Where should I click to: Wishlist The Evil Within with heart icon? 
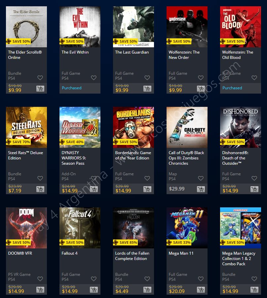[x=94, y=78]
